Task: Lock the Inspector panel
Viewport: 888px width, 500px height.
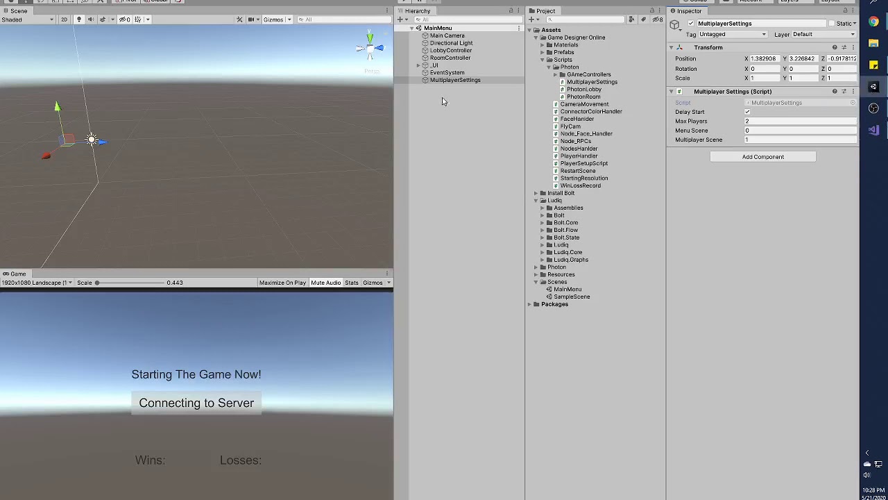Action: [x=846, y=10]
